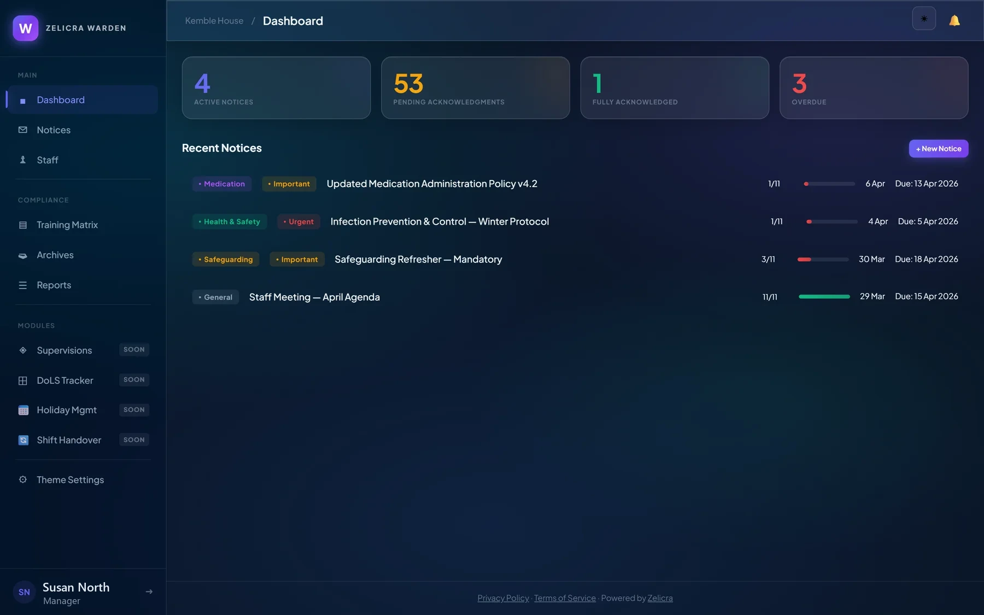Click the SN user avatar
This screenshot has height=615, width=984.
tap(24, 592)
